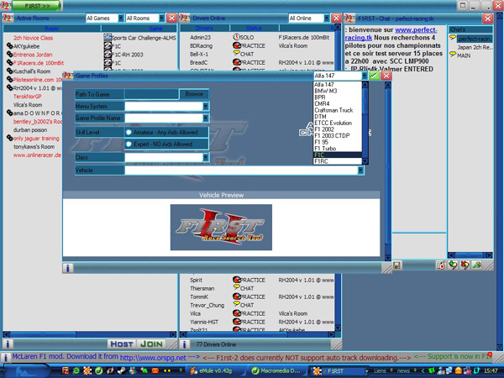Open the eMule v0.42g taskbar button
The image size is (504, 378).
click(x=216, y=370)
